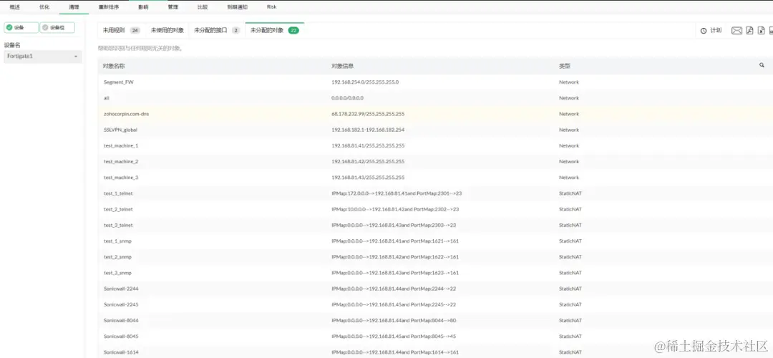
Task: Select the Sonicwall-2245 row
Action: click(x=435, y=304)
